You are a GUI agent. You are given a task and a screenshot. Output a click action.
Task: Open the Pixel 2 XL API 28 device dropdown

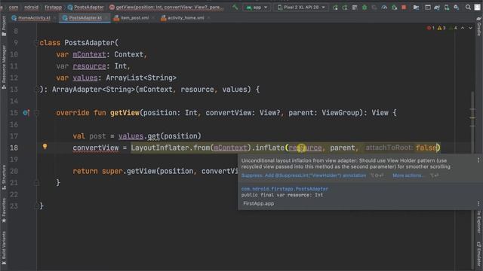(x=300, y=7)
